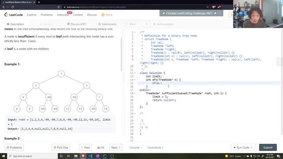This screenshot has height=159, width=283.
Task: Switch to the Solution tab
Action: [46, 24]
